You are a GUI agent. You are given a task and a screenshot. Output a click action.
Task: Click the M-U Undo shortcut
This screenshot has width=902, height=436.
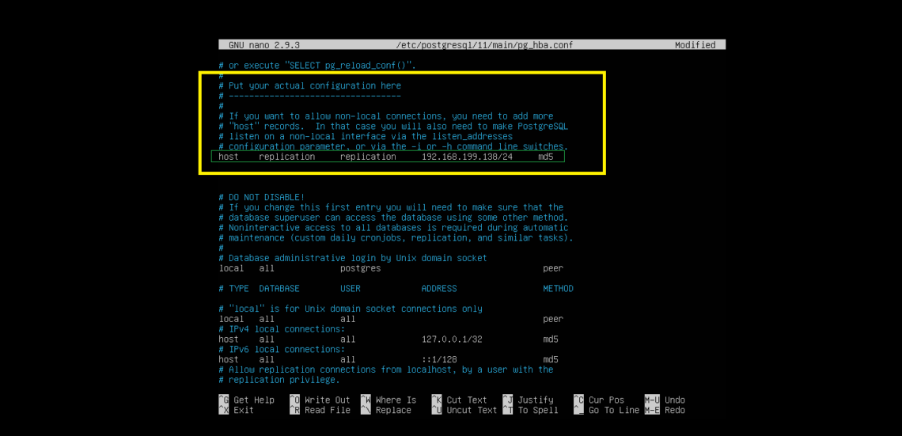click(x=665, y=400)
